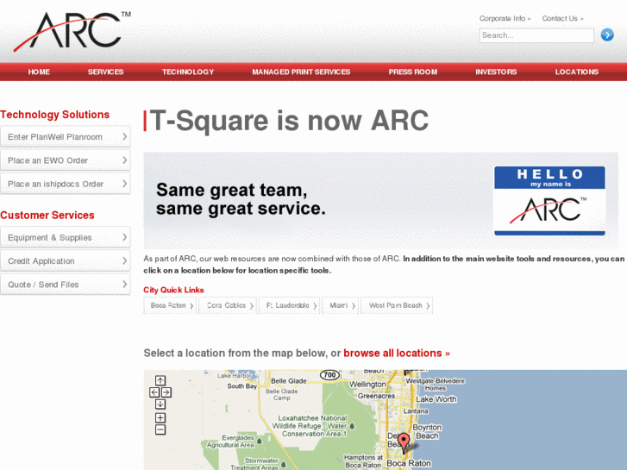Zoom out of the map with minus

[x=160, y=430]
